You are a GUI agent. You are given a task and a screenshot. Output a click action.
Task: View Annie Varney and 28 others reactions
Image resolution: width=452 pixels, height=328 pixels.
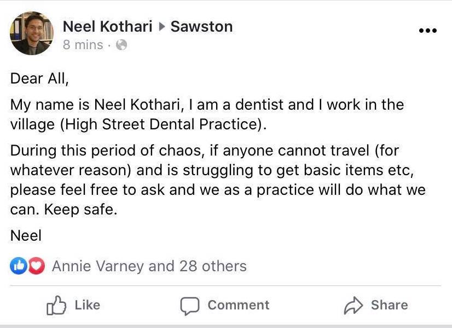point(149,266)
